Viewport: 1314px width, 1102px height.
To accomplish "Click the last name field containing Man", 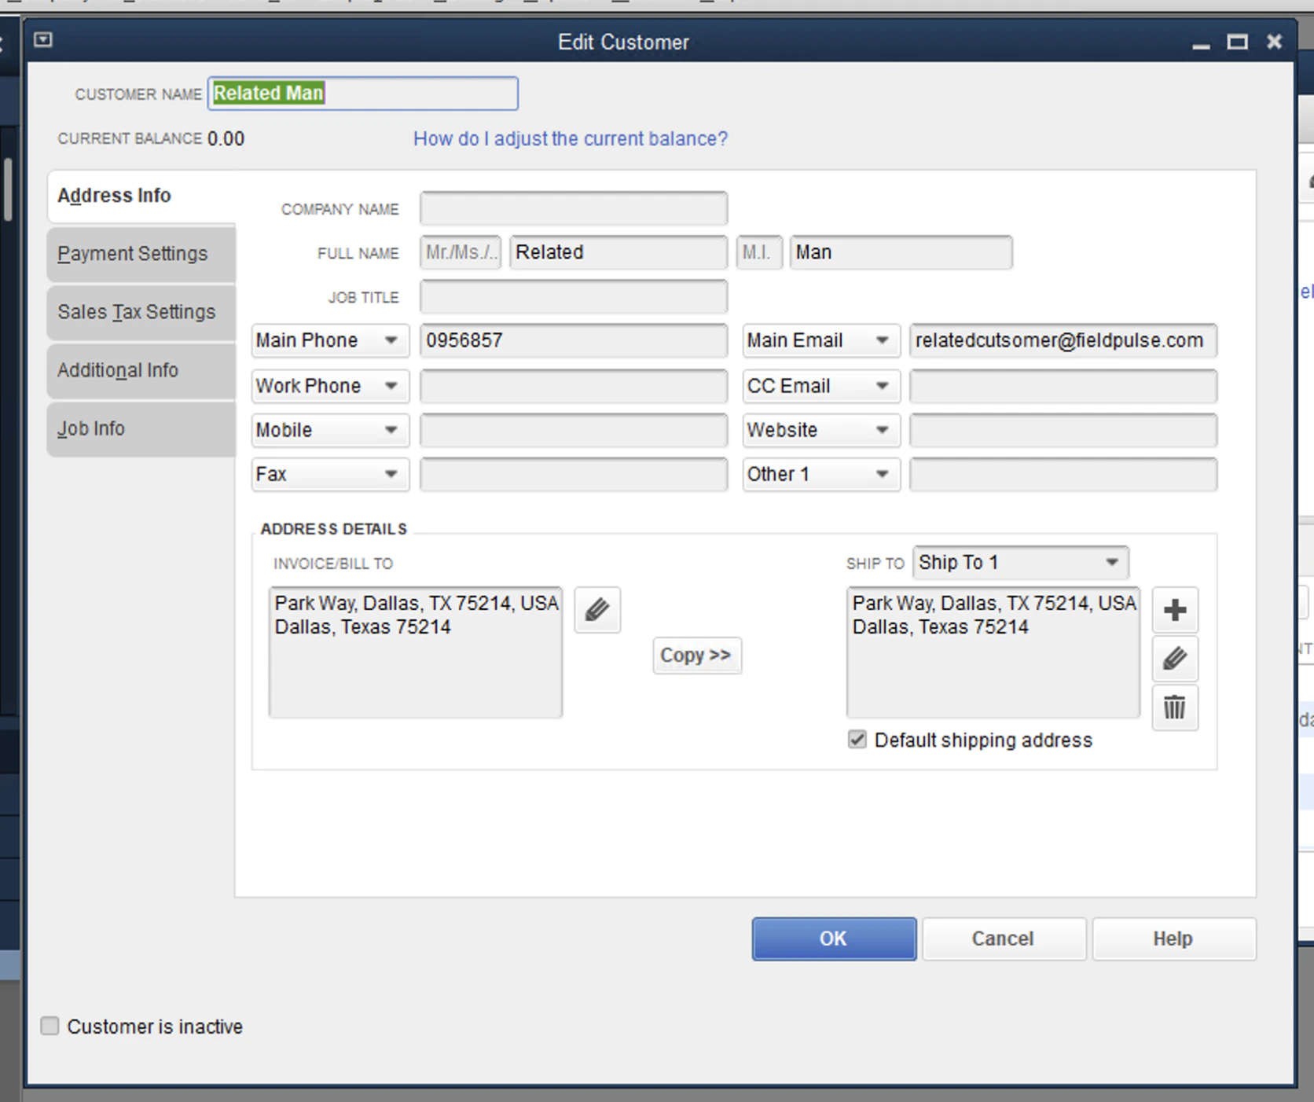I will click(901, 252).
